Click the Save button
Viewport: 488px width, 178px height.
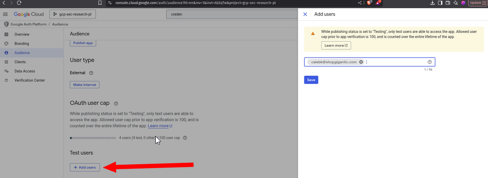[311, 80]
